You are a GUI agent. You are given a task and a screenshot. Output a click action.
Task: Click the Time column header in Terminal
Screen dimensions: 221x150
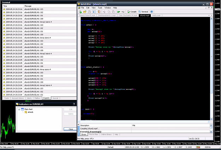(x=13, y=6)
